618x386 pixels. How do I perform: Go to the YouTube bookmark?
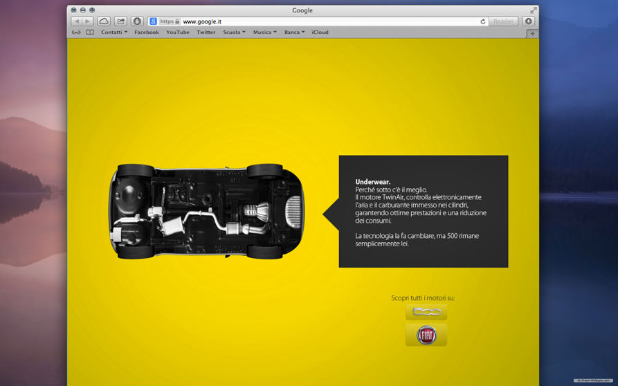point(178,33)
